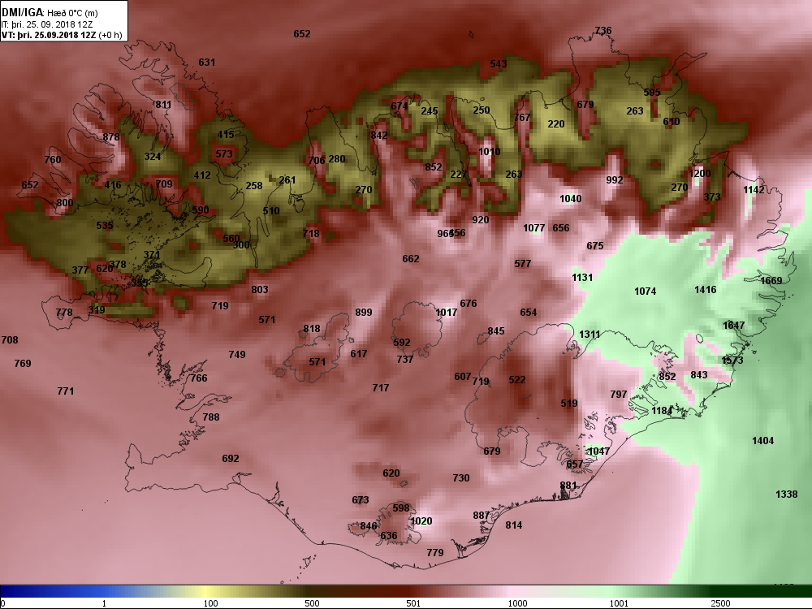Select the 1416 value label
The height and width of the screenshot is (609, 812).
pos(706,290)
